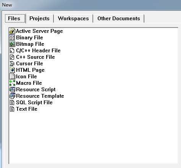The height and width of the screenshot is (168, 181).
Task: Click empty area of file type list
Action: (x=94, y=137)
